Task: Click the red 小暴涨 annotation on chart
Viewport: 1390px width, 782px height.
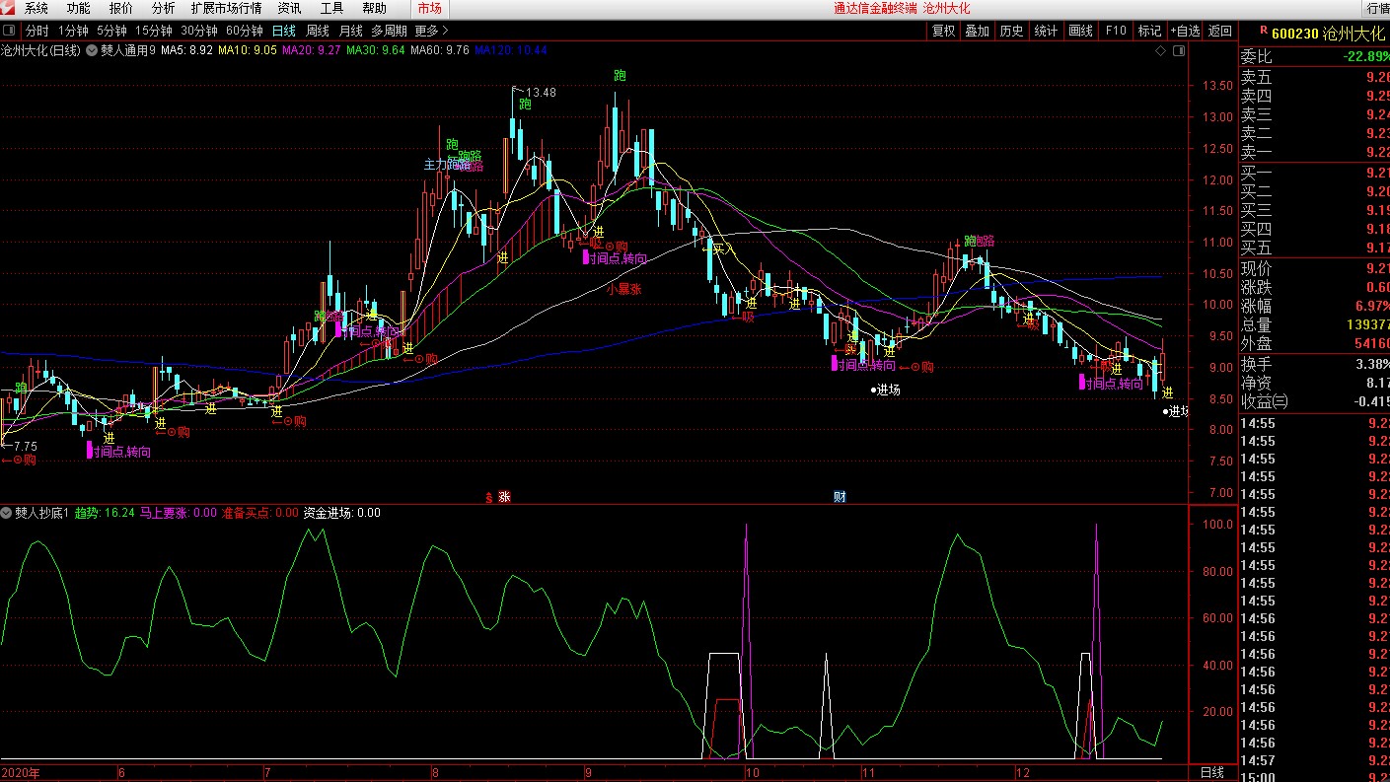Action: tap(624, 290)
